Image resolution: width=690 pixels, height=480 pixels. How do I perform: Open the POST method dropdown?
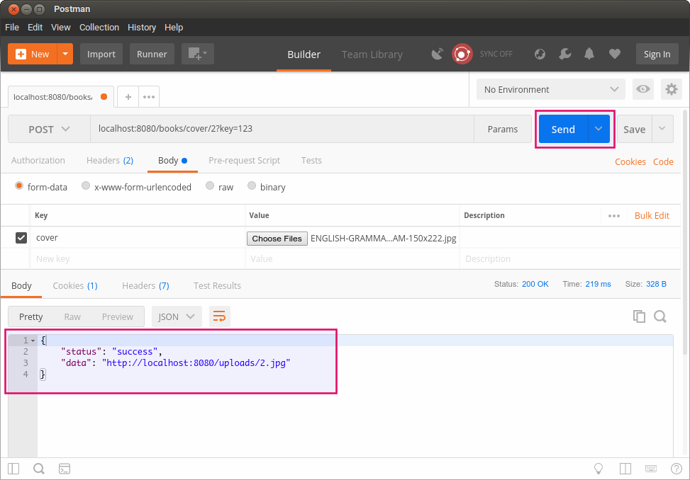click(49, 129)
